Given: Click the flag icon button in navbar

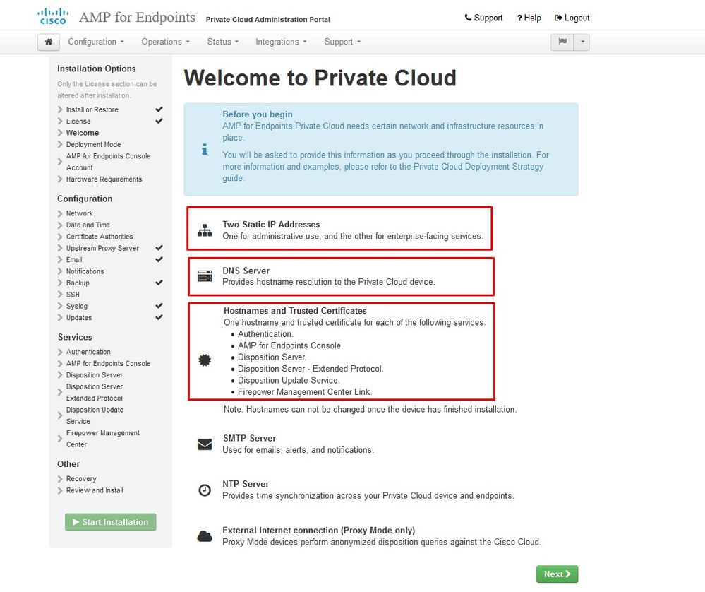Looking at the screenshot, I should click(562, 42).
